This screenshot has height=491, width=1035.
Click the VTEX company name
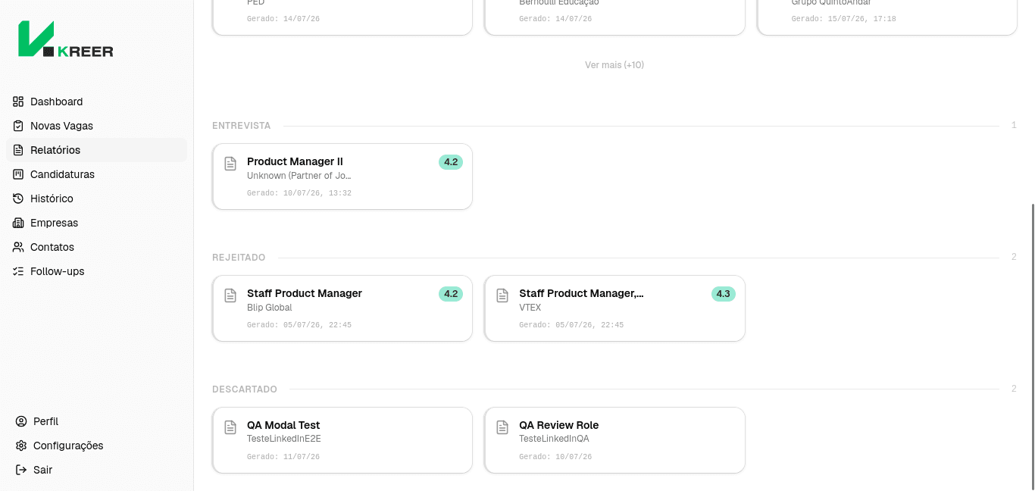(530, 308)
